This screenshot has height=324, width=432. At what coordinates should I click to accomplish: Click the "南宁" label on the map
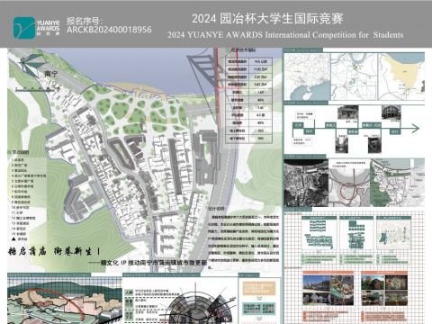[x=51, y=73]
